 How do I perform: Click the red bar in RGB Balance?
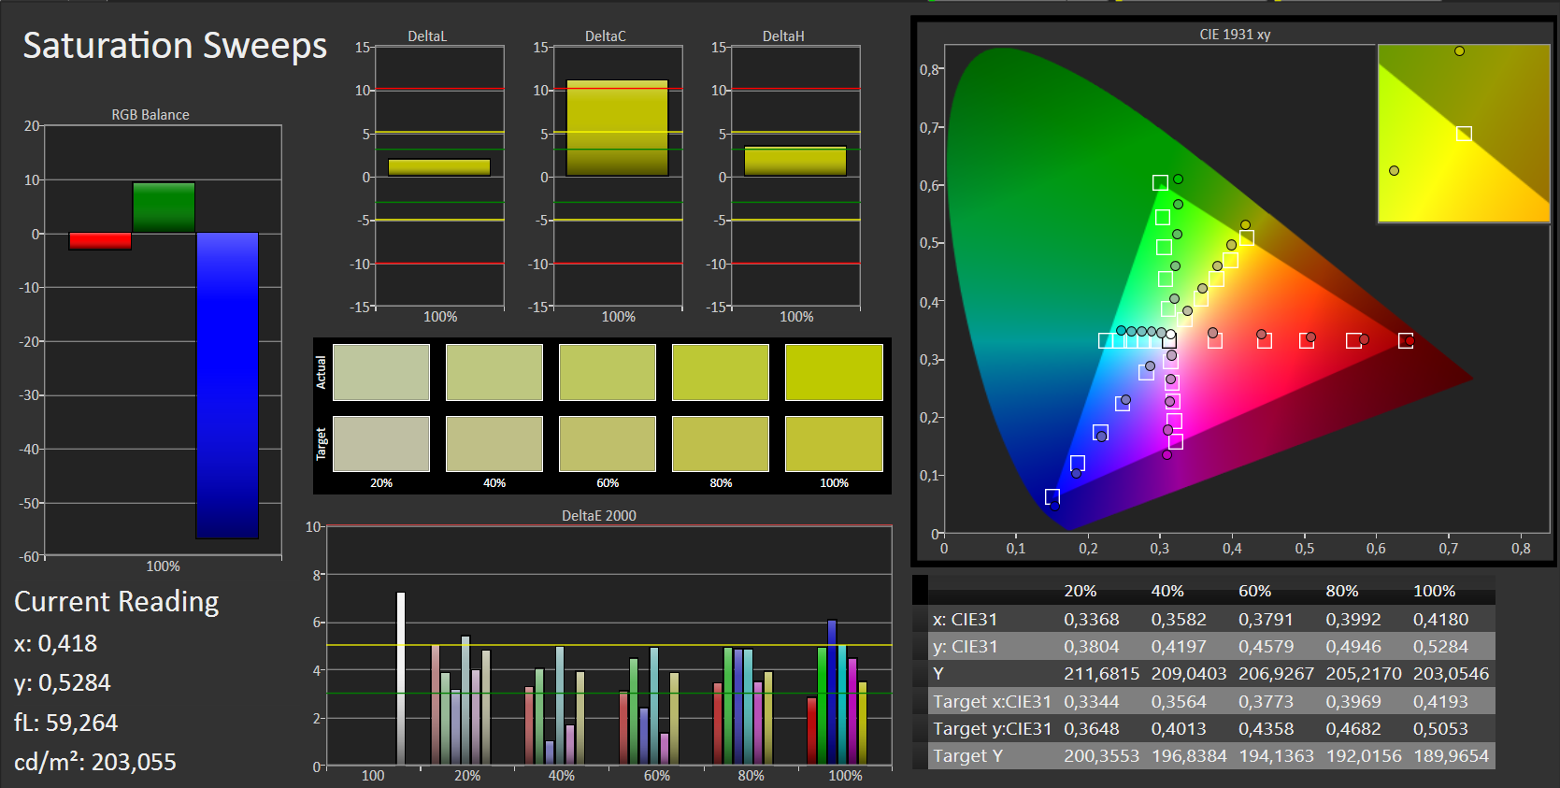[100, 241]
